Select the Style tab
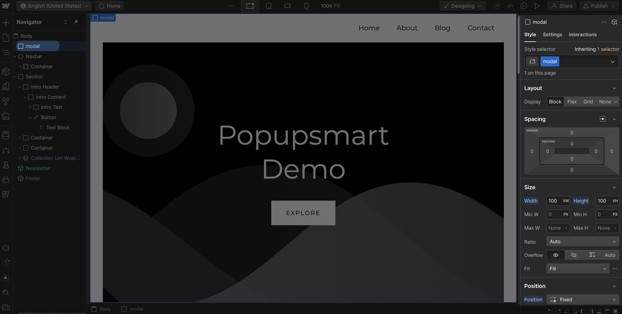622x314 pixels. 530,35
